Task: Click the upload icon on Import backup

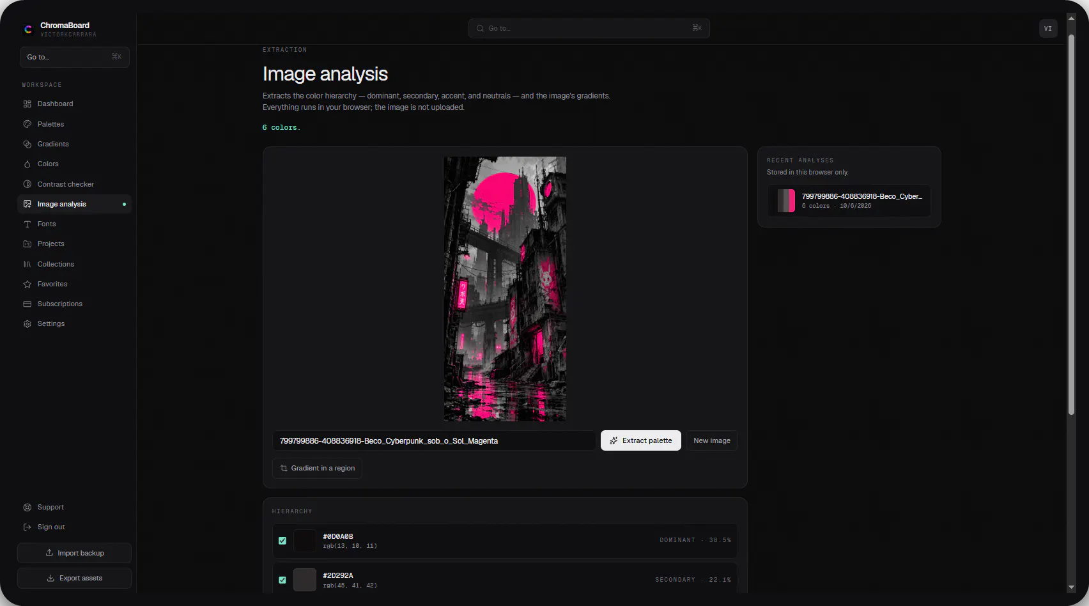Action: coord(49,553)
